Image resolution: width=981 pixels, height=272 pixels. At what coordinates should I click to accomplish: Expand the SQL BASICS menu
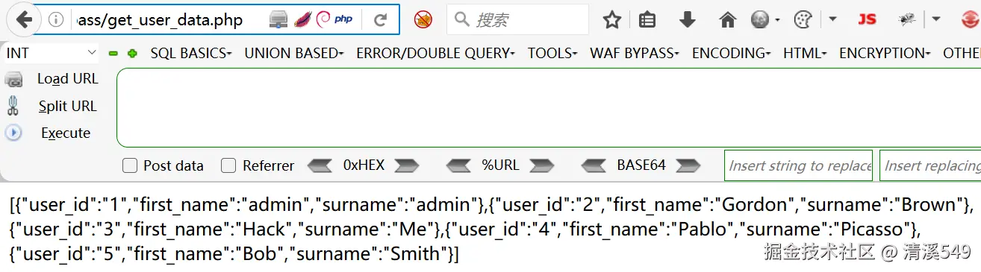(x=191, y=53)
